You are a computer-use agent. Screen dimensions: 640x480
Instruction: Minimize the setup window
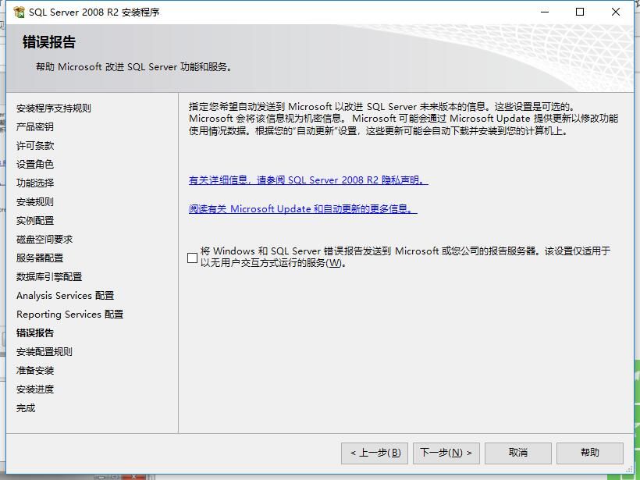[x=545, y=12]
